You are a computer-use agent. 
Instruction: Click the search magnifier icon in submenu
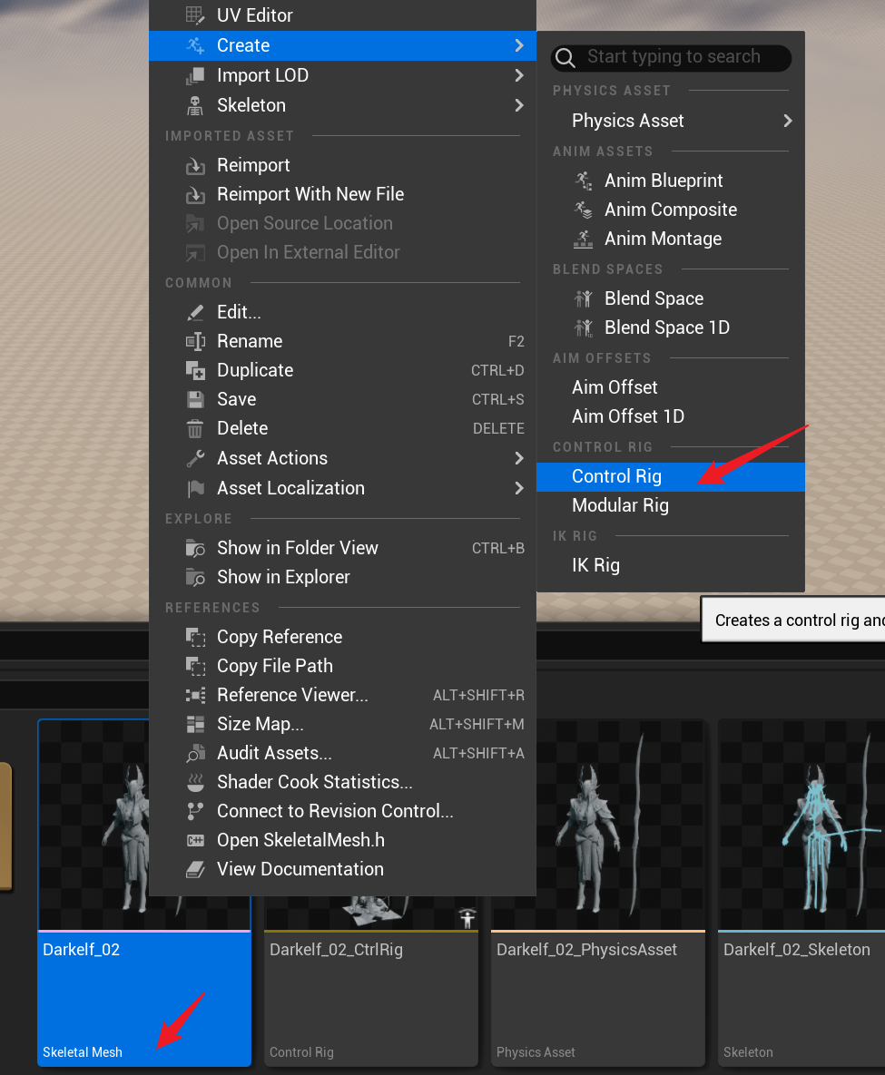coord(565,57)
